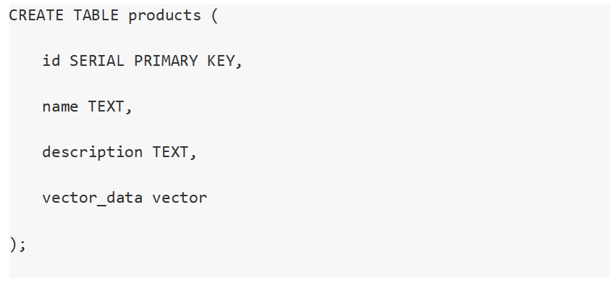Click the comma after name TEXT

(x=129, y=111)
